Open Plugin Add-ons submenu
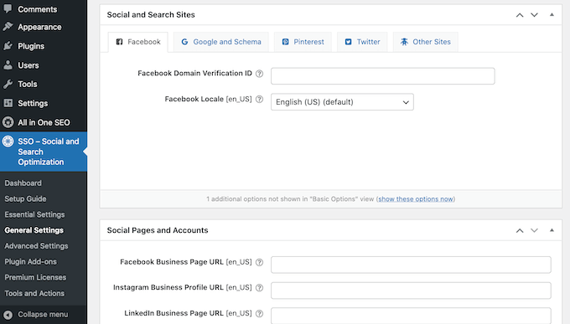Screen dimensions: 570x324 pos(30,261)
